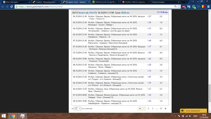
Task: Click odds 1.50 on Бельгия - Босния row
Action: click(x=149, y=53)
